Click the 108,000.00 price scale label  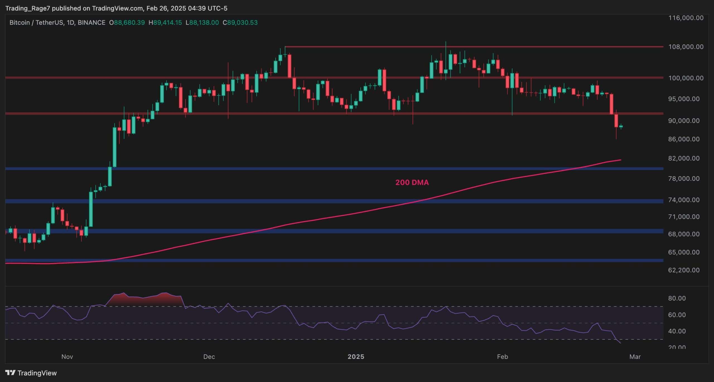[x=686, y=47]
